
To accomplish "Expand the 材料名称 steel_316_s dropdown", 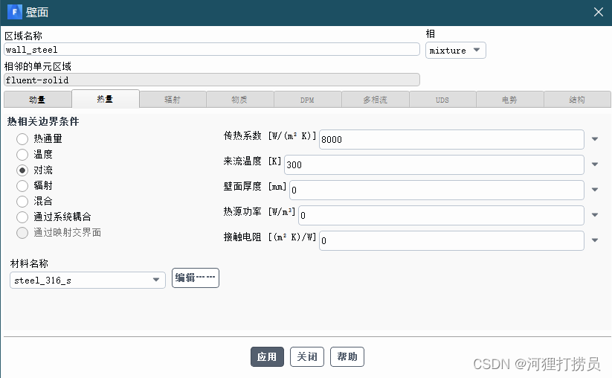I will tap(88, 280).
